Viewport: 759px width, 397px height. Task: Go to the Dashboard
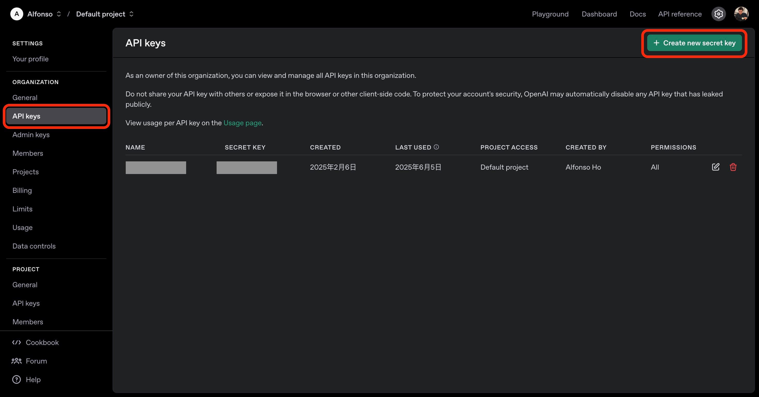[x=599, y=14]
